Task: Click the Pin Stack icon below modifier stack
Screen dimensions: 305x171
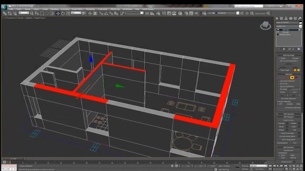Action: (x=278, y=49)
